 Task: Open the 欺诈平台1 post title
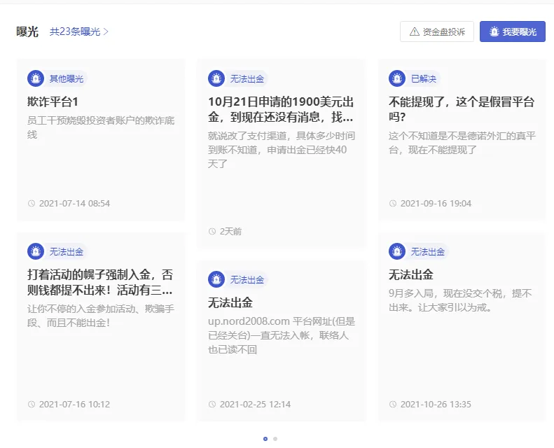point(53,101)
